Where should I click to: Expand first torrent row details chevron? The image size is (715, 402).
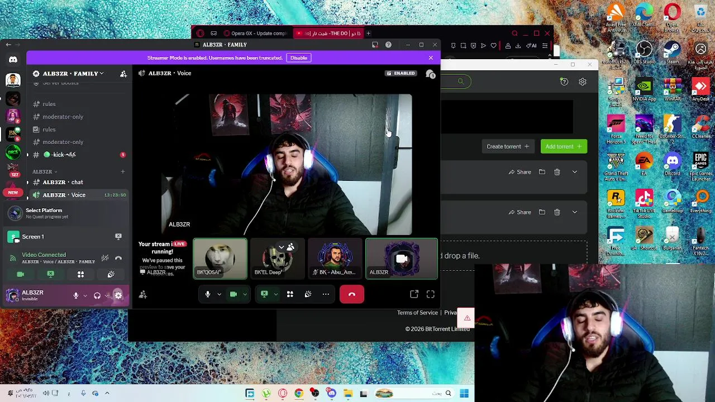575,172
